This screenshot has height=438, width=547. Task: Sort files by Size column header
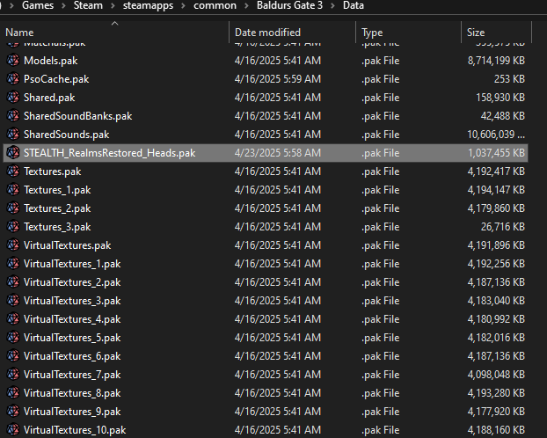pos(496,33)
